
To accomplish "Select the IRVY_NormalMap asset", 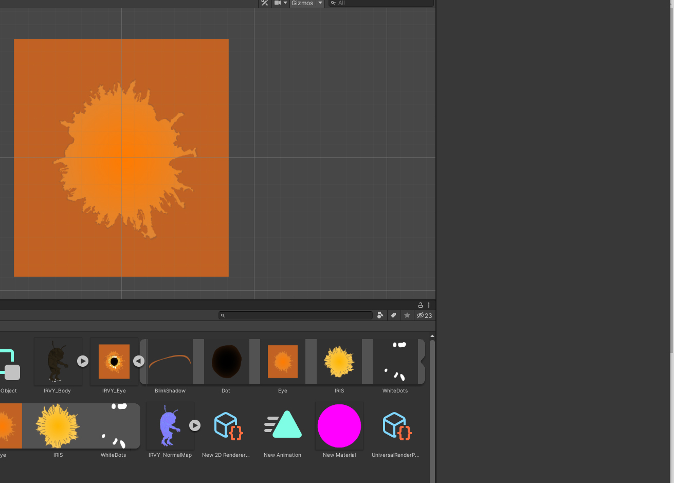I will pos(170,426).
